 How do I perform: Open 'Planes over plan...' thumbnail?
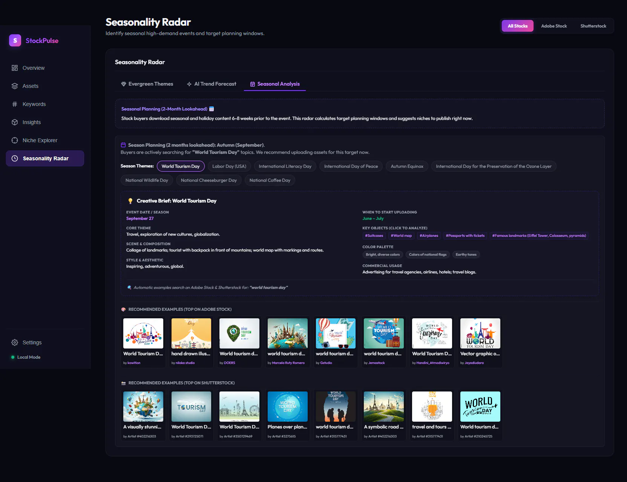pyautogui.click(x=288, y=407)
